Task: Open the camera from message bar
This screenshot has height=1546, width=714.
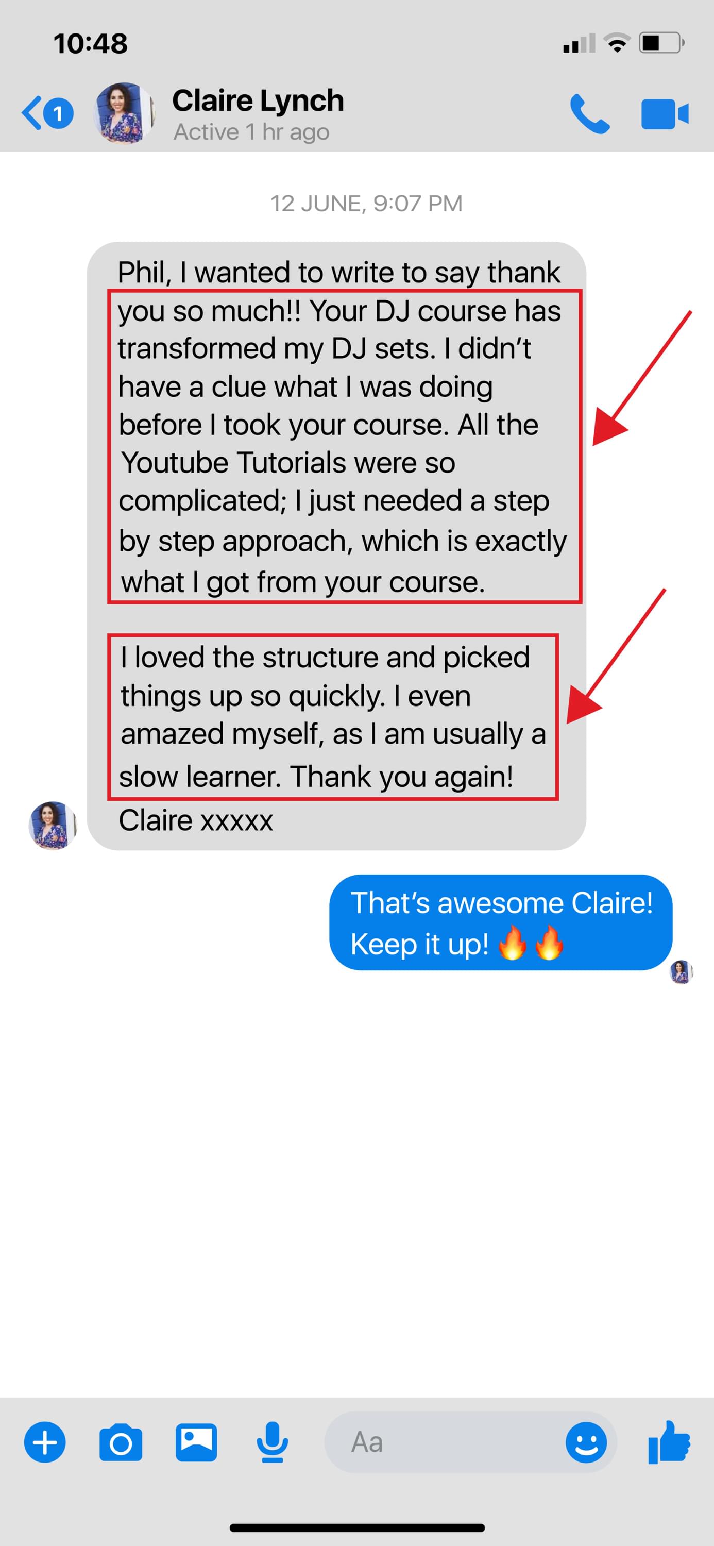Action: (x=121, y=1442)
